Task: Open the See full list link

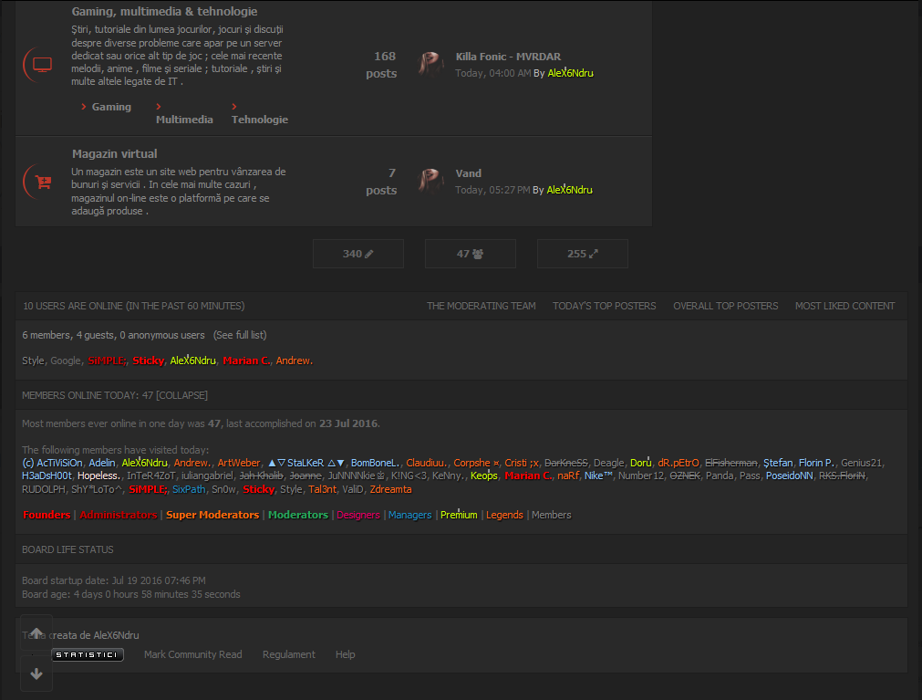Action: click(240, 335)
